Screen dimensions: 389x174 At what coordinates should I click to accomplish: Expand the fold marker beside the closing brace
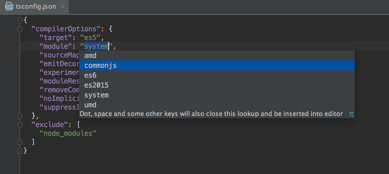pos(19,150)
